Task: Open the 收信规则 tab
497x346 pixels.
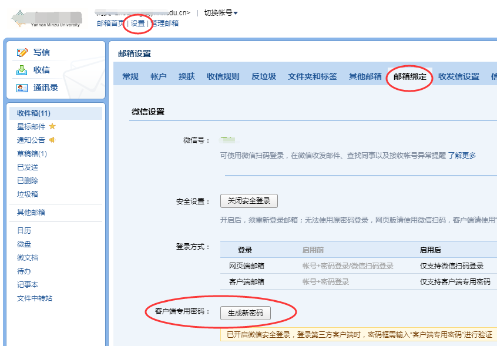Action: pos(223,76)
